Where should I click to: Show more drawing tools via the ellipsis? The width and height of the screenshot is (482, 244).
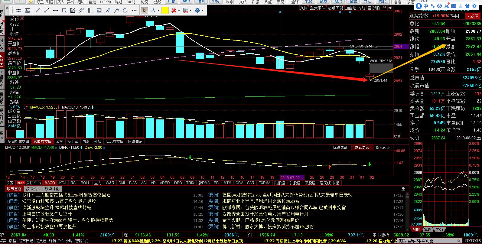click(134, 11)
